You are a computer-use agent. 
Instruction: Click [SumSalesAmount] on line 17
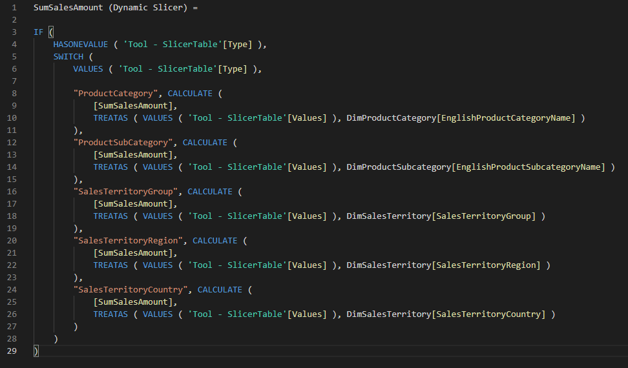132,204
